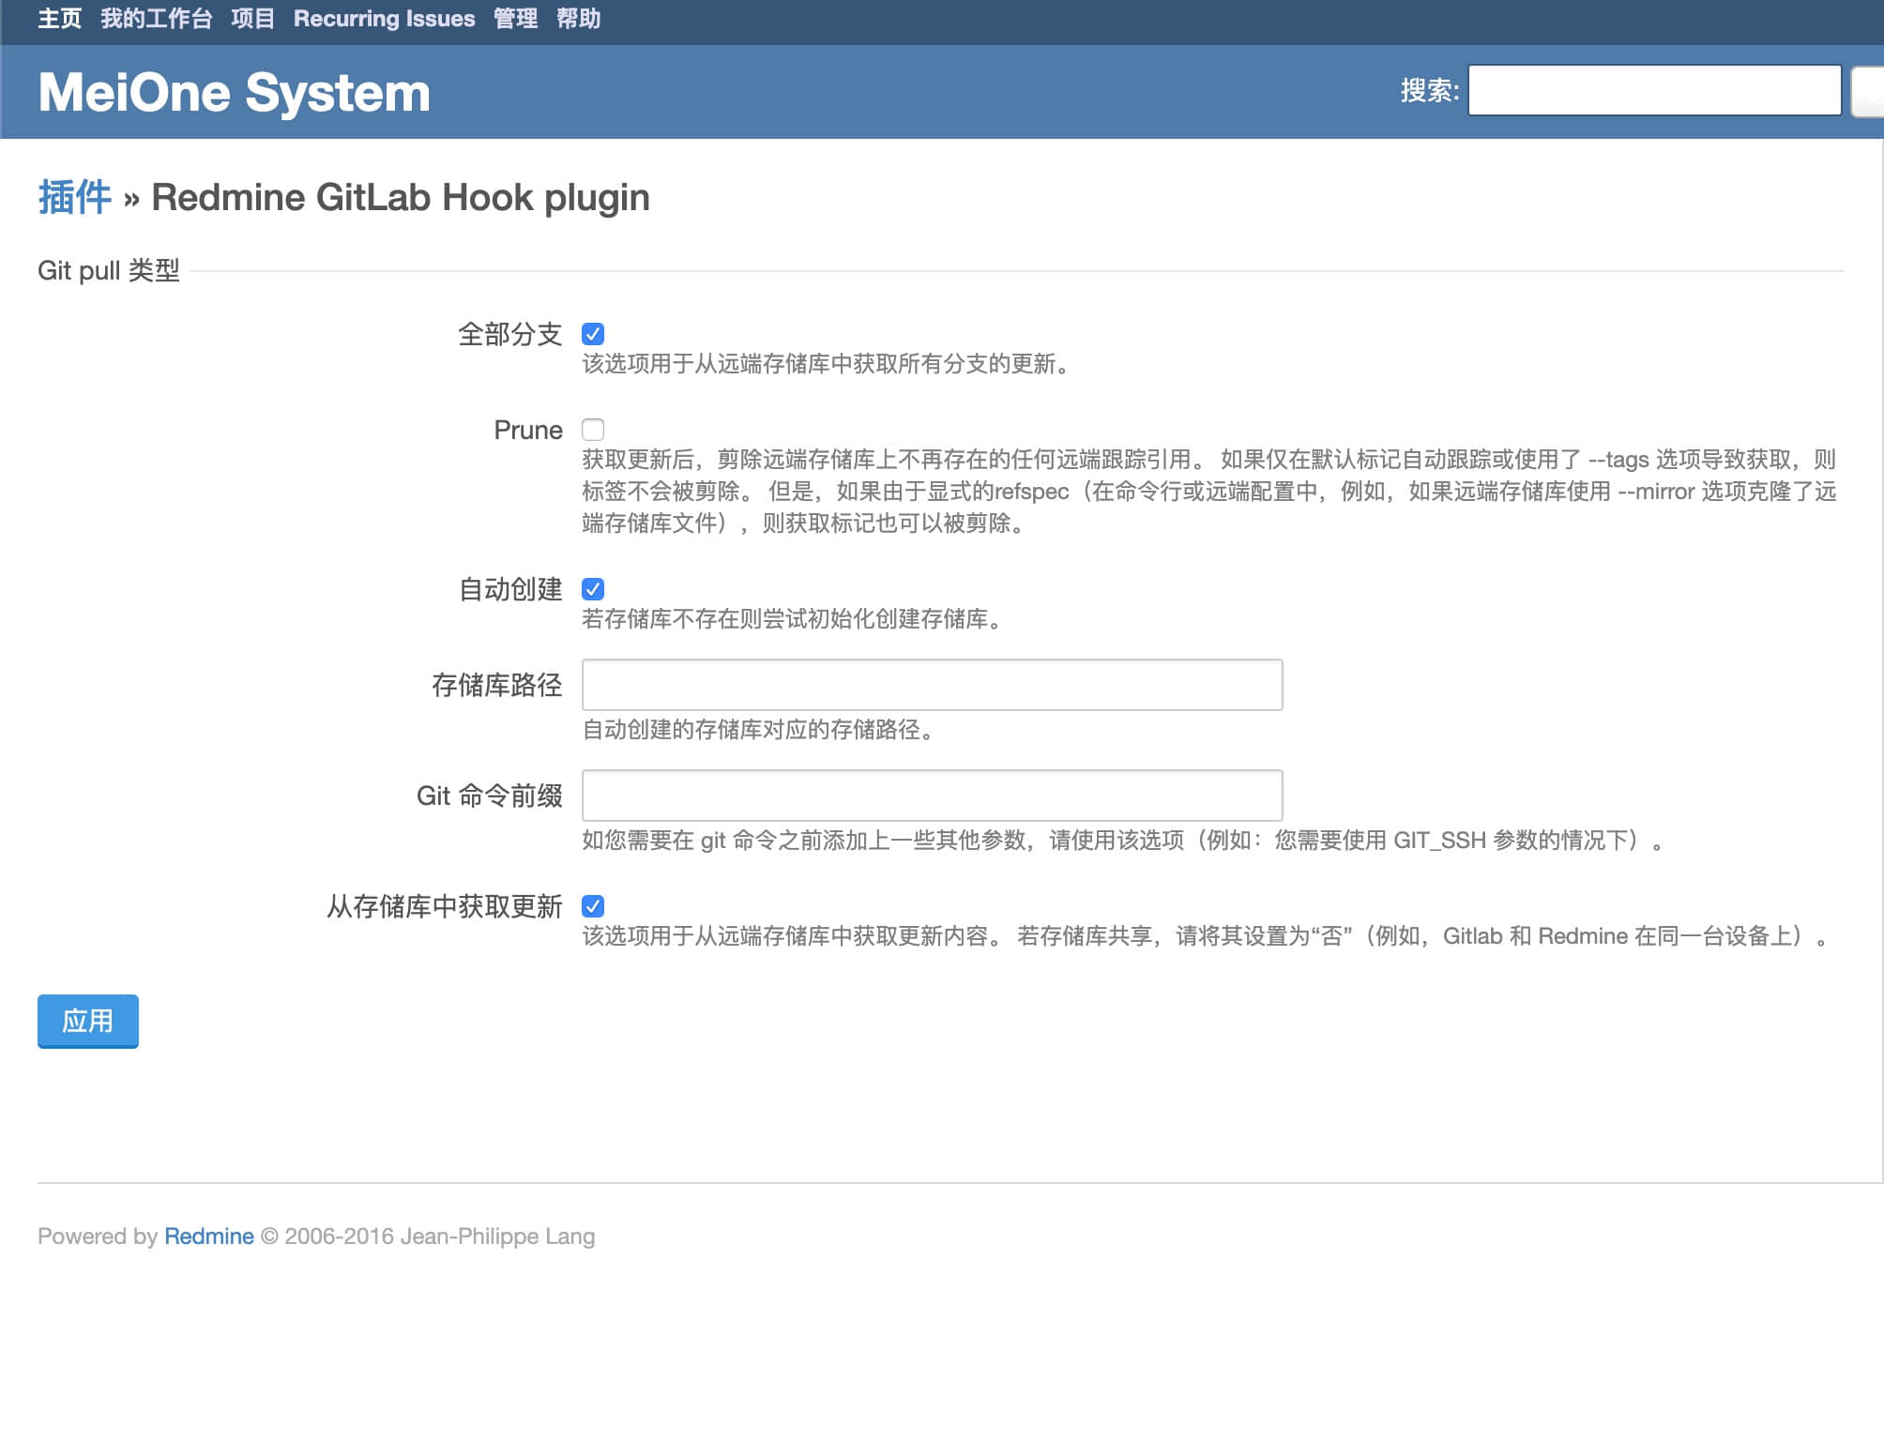
Task: Open the Recurring Issues menu item
Action: coord(384,18)
